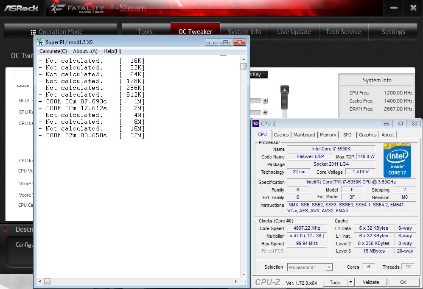The width and height of the screenshot is (423, 289).
Task: Click the upper plus stepper in F-Stream
Action: pyautogui.click(x=265, y=101)
